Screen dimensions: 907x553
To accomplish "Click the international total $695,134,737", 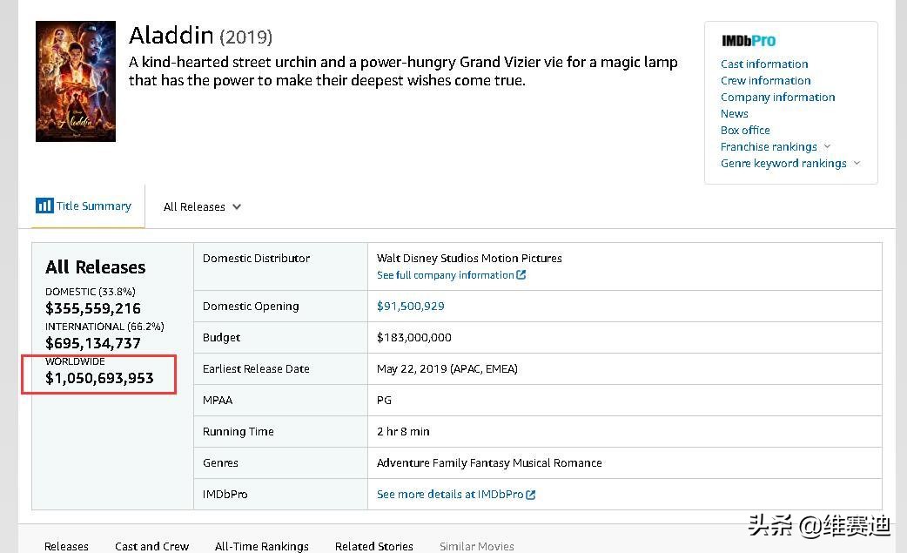I will 92,343.
